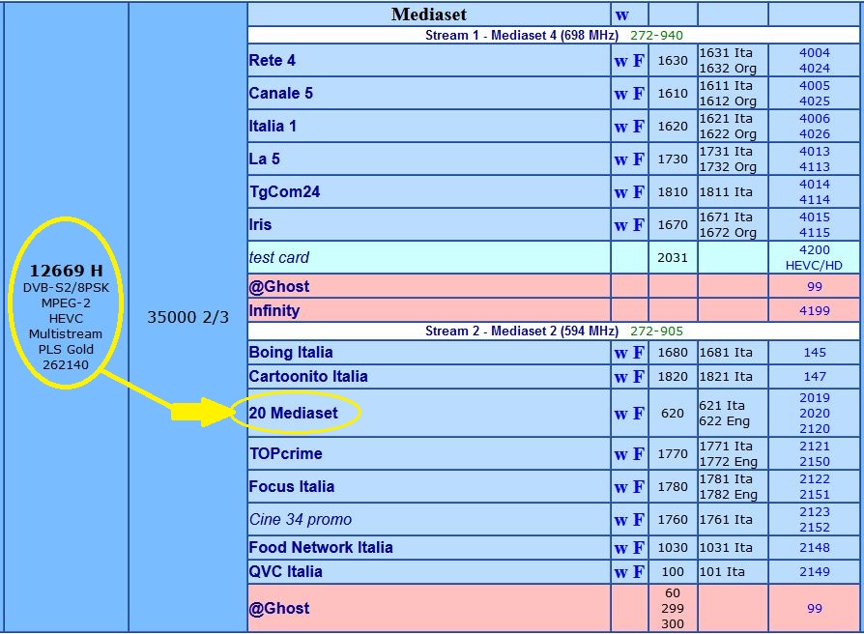This screenshot has width=864, height=634.
Task: Select the Mediaset provider header
Action: click(x=429, y=14)
